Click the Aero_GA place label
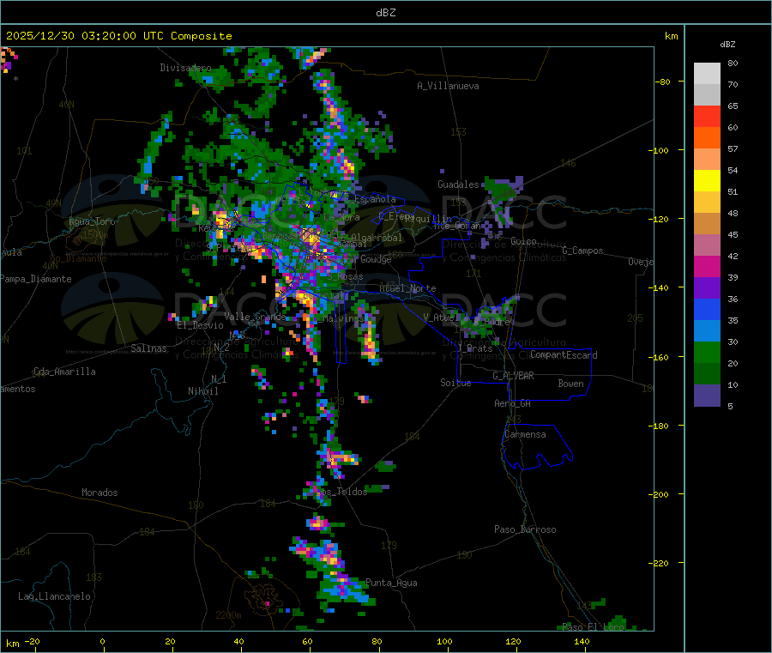The image size is (772, 653). pyautogui.click(x=513, y=403)
